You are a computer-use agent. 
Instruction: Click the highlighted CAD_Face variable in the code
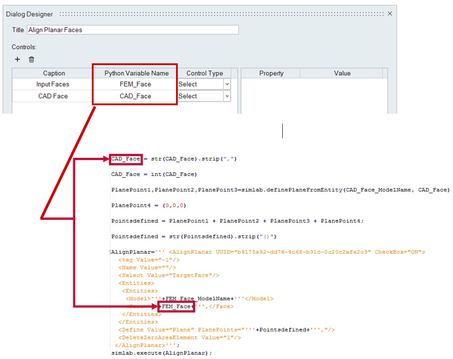(126, 159)
